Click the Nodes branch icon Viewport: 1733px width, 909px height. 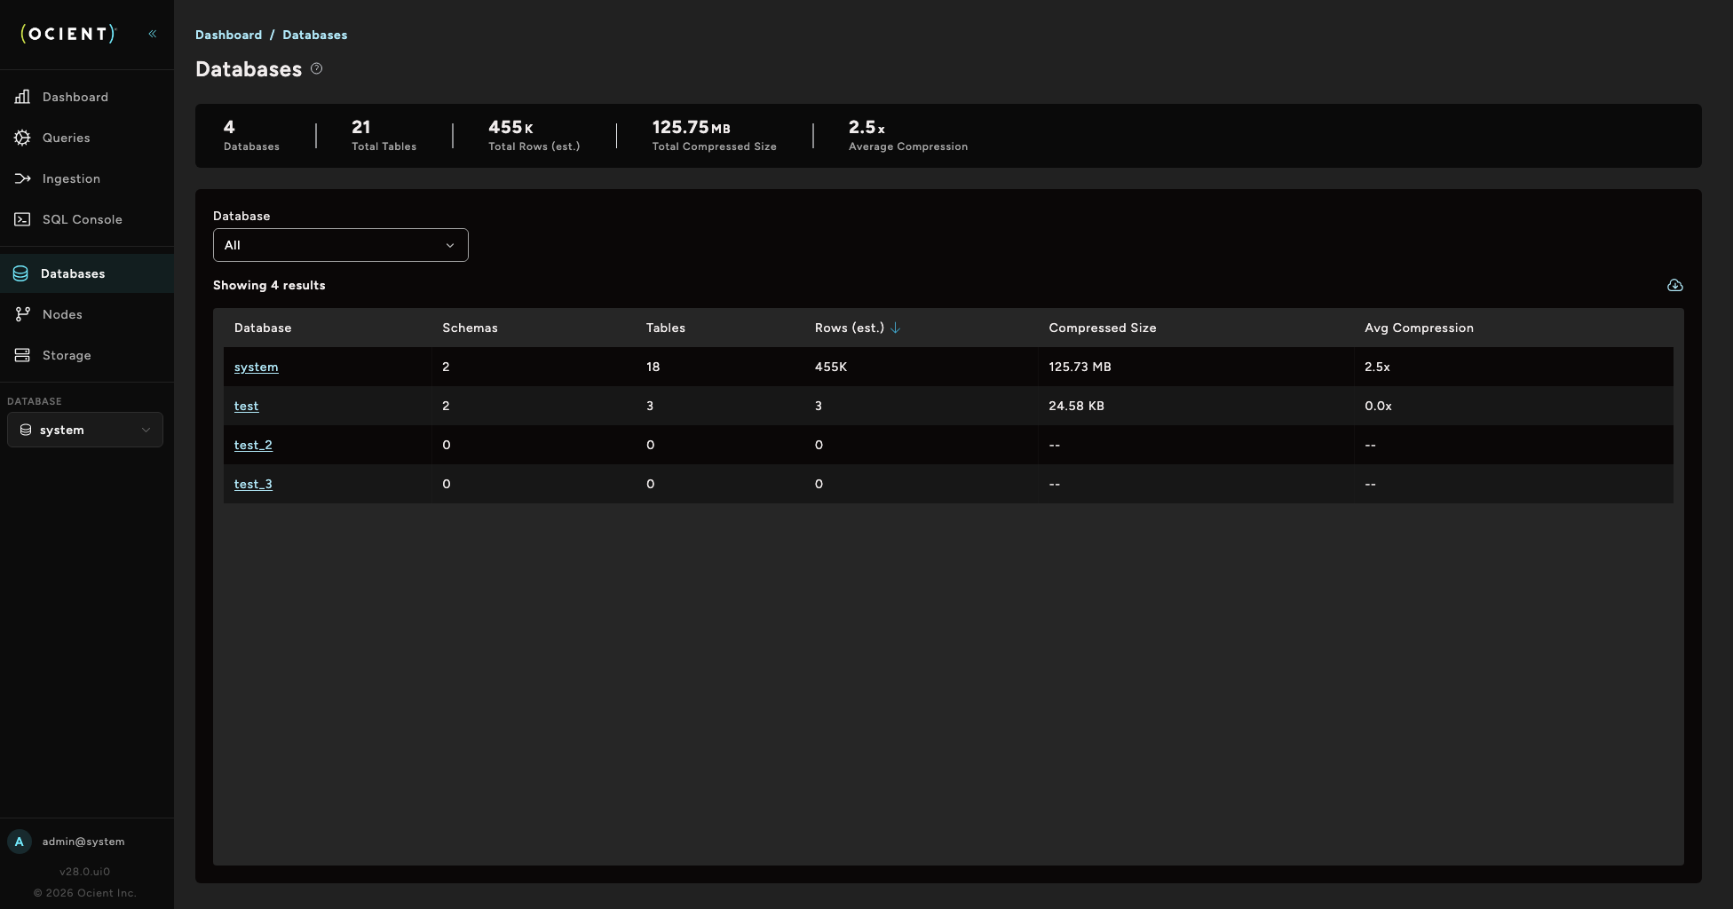coord(22,314)
